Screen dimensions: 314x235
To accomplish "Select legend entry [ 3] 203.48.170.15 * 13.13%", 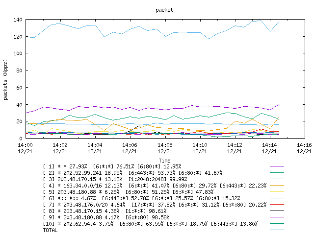I will click(x=115, y=179).
